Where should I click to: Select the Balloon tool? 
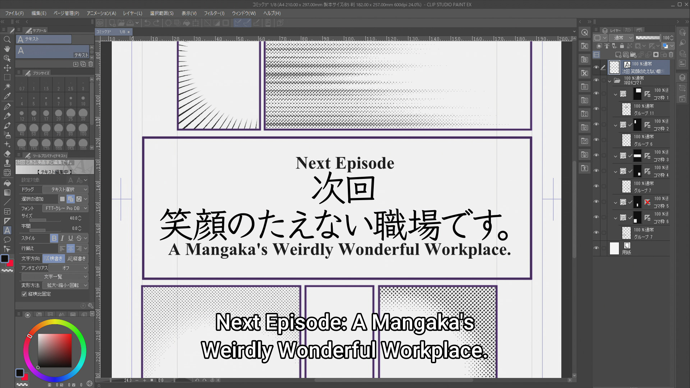coord(7,240)
